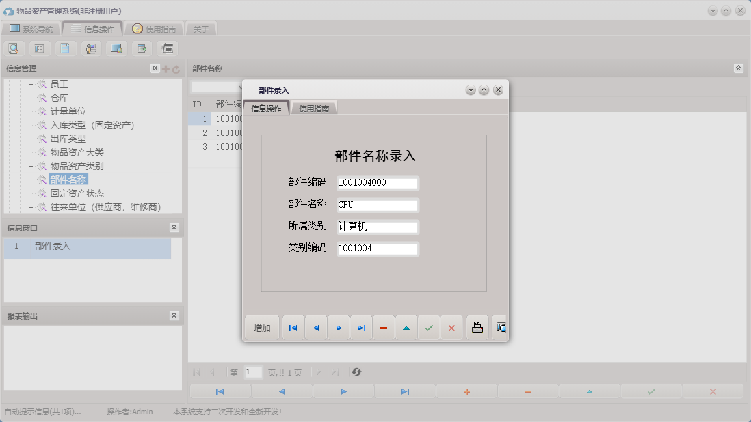Image resolution: width=751 pixels, height=422 pixels.
Task: Switch to the 系统导航 tab
Action: (x=31, y=29)
